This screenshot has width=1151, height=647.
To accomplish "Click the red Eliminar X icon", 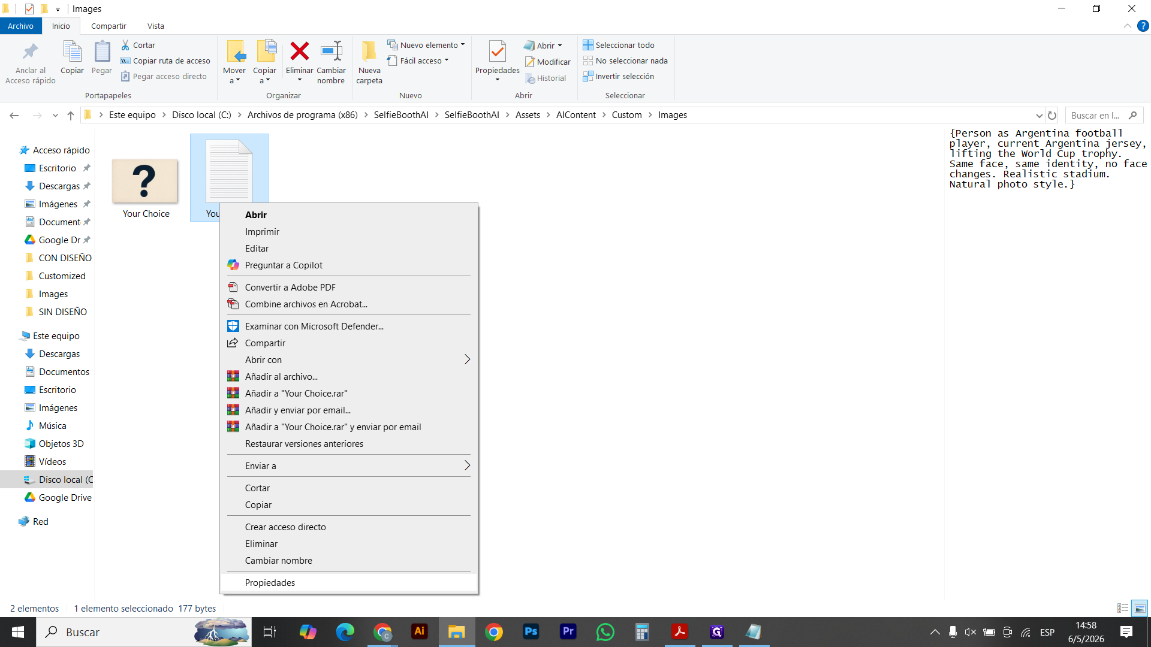I will [299, 52].
